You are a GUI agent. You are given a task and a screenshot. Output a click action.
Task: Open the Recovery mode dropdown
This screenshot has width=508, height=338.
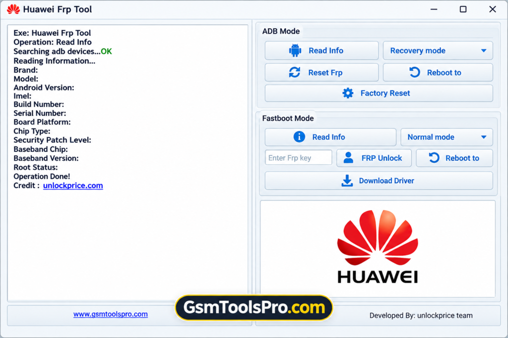pos(438,50)
